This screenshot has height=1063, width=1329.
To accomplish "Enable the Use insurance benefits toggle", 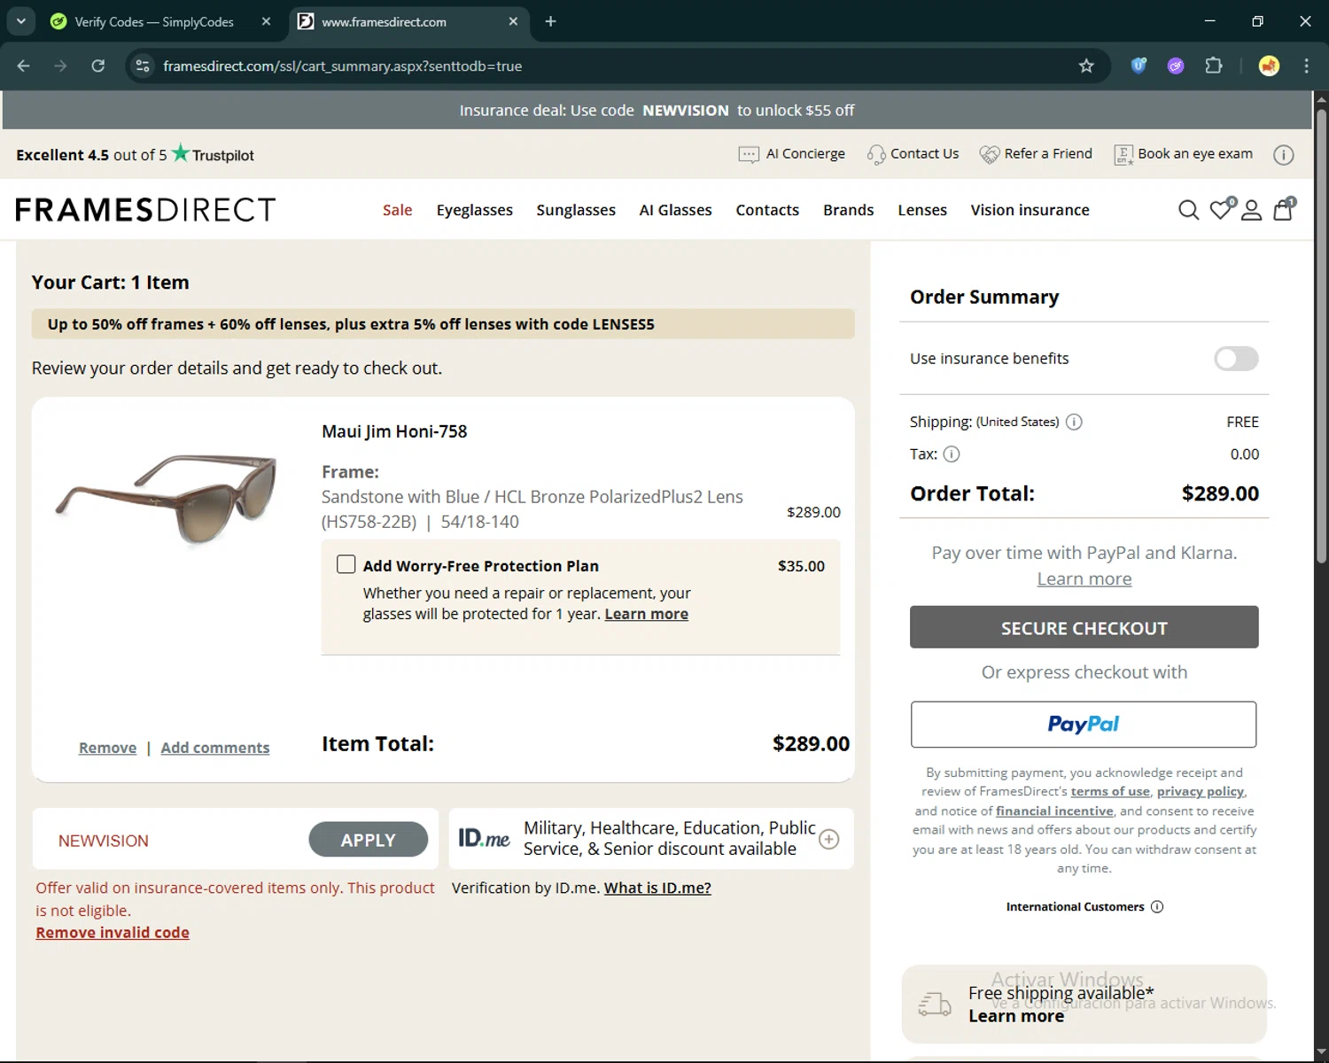I will coord(1236,359).
